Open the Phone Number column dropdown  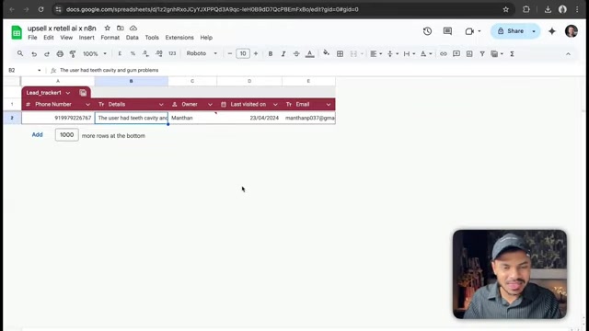pos(88,104)
